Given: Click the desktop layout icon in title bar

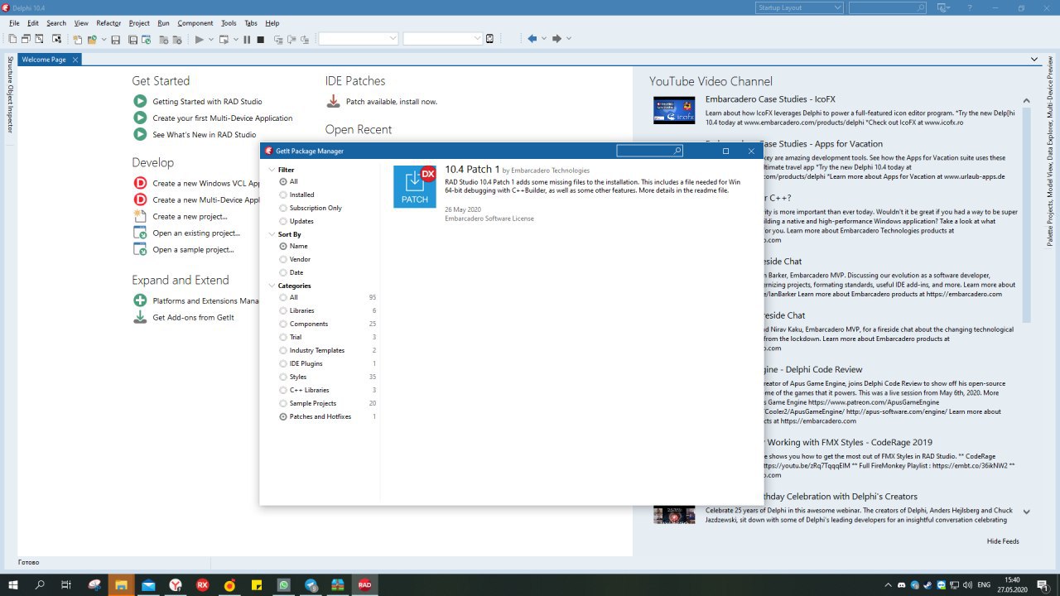Looking at the screenshot, I should [943, 7].
